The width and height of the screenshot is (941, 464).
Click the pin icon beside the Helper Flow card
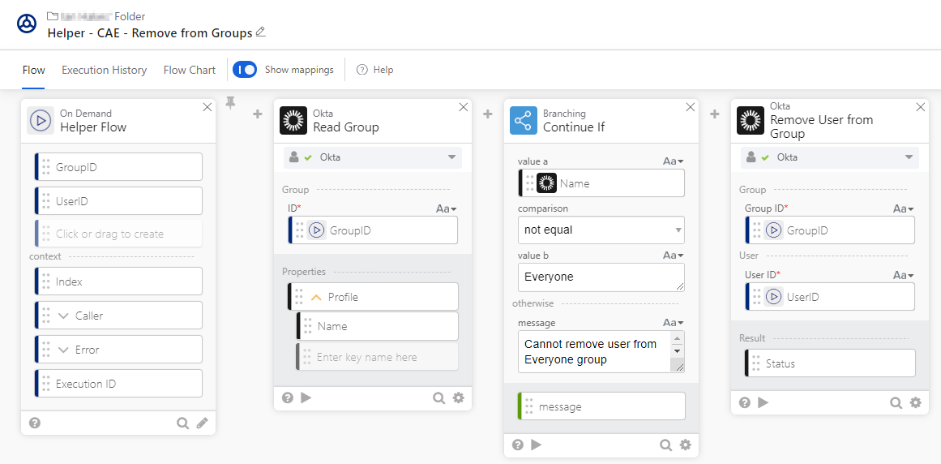click(230, 103)
